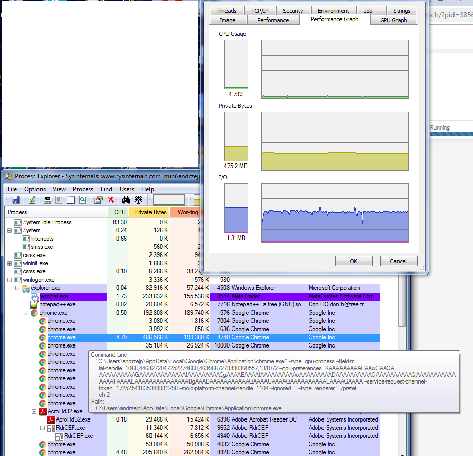The height and width of the screenshot is (456, 473).
Task: Sort by the Process column header
Action: [56, 212]
